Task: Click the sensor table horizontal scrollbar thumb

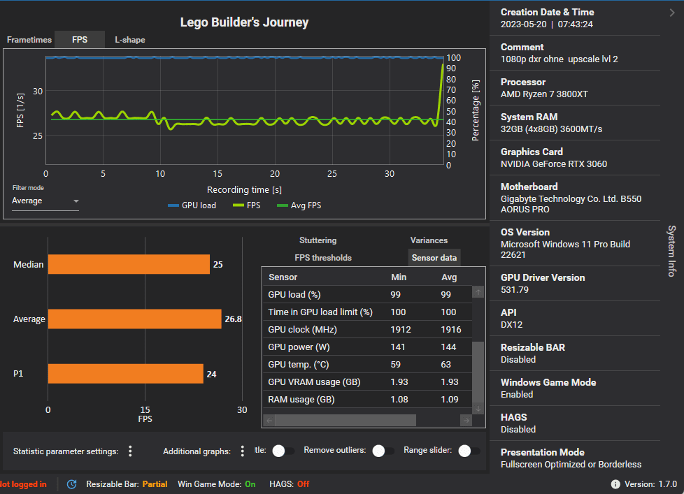Action: [345, 421]
